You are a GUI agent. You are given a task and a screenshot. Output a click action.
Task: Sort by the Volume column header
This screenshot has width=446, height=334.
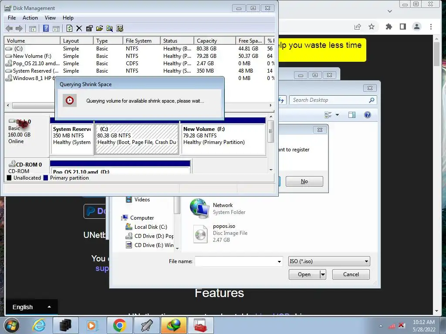(x=32, y=40)
